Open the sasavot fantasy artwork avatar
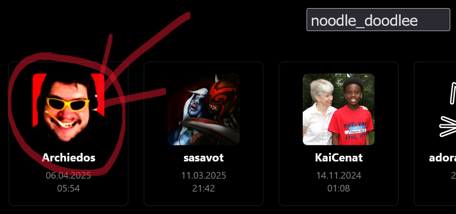 click(x=203, y=109)
